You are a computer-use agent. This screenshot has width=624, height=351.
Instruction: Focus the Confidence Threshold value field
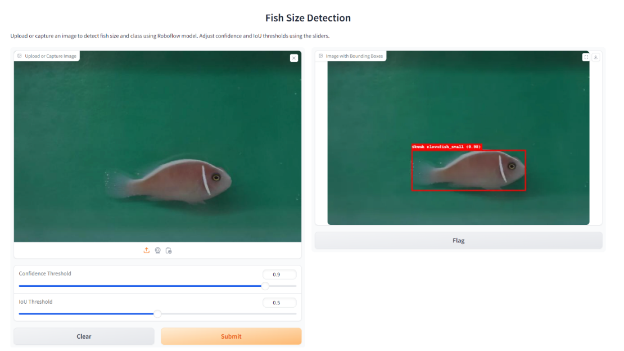click(279, 274)
